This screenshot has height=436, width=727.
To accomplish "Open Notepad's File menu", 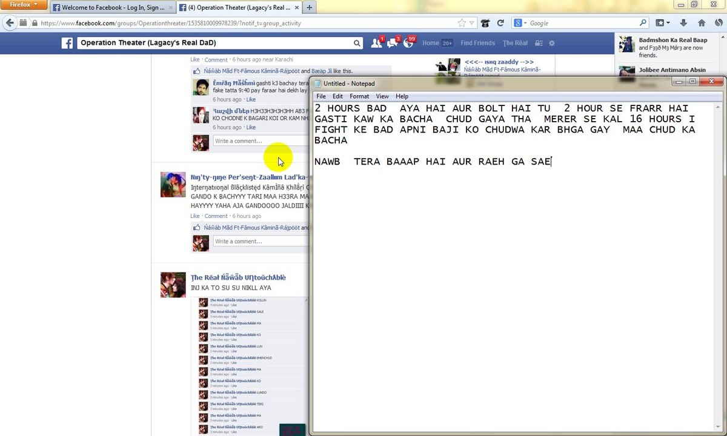I will (321, 96).
